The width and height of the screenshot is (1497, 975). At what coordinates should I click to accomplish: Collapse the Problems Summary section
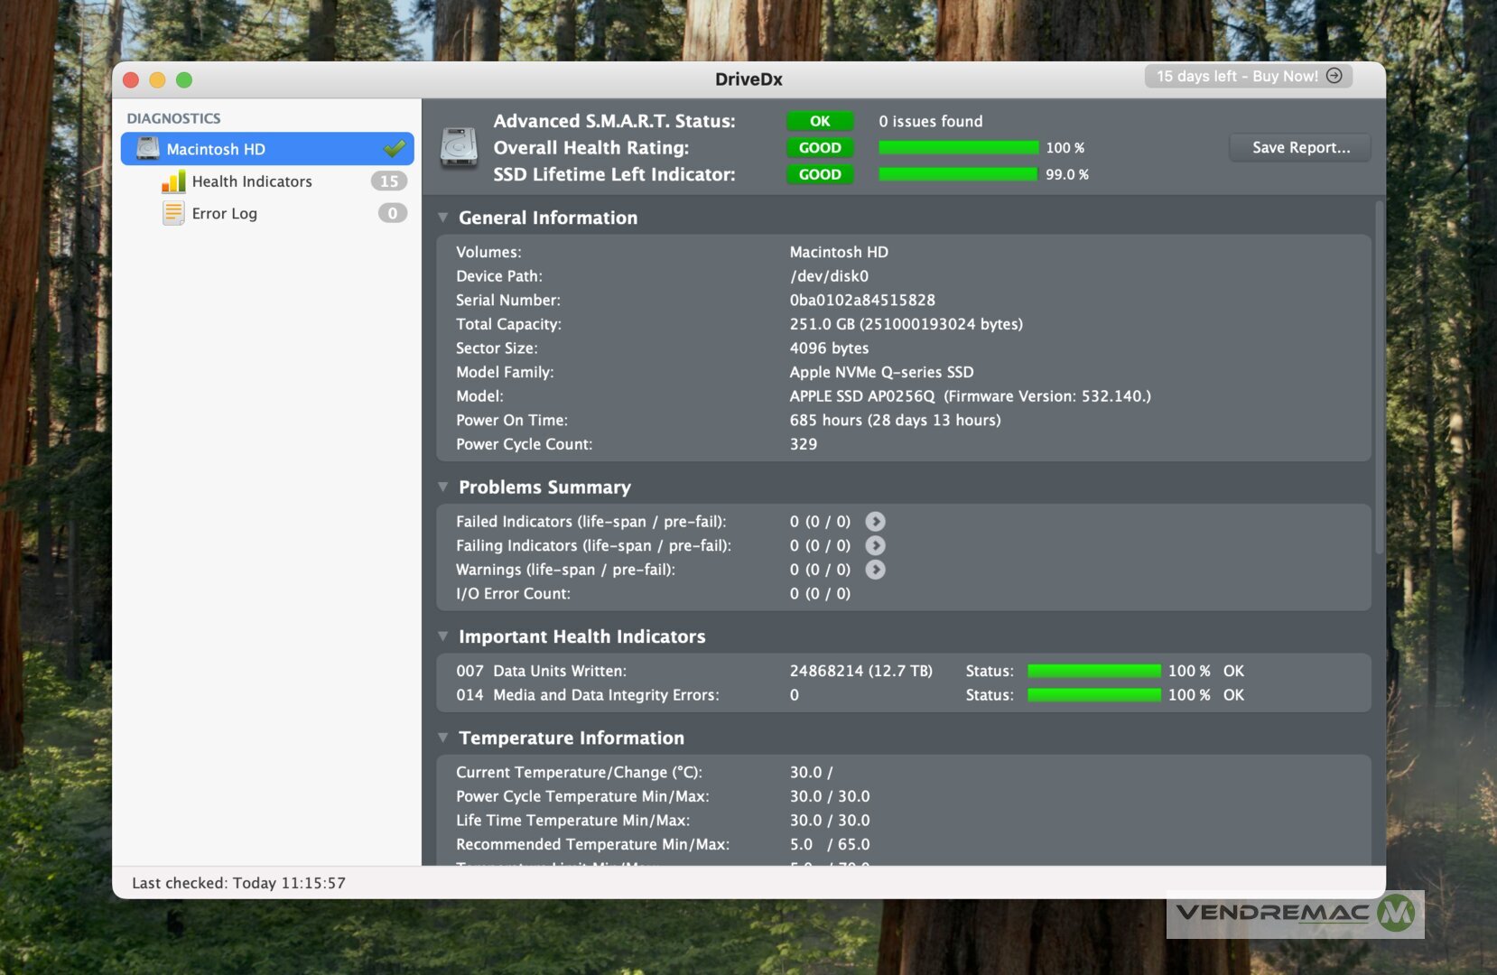[x=443, y=487]
